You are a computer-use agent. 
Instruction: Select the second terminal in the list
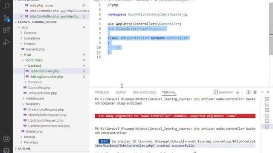pos(267,105)
